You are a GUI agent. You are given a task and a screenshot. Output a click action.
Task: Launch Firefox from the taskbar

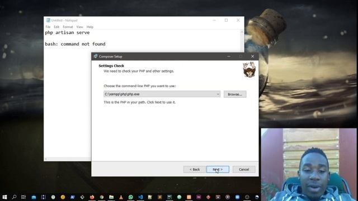coord(92,197)
